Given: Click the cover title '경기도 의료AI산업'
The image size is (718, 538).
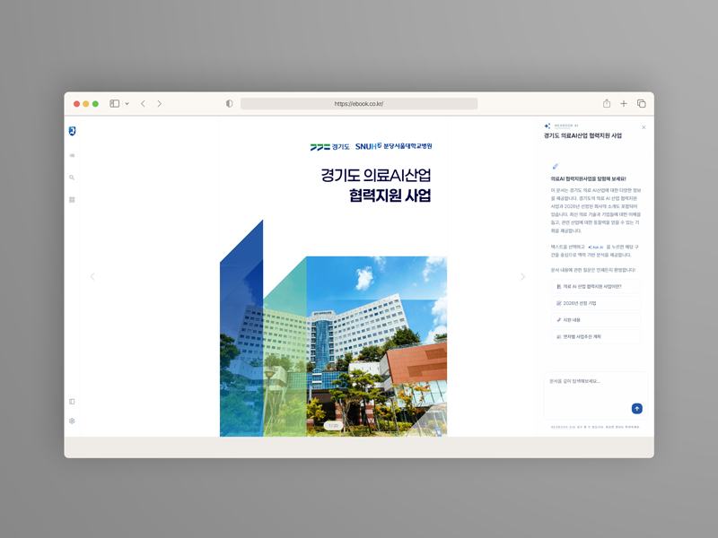Looking at the screenshot, I should pyautogui.click(x=376, y=175).
